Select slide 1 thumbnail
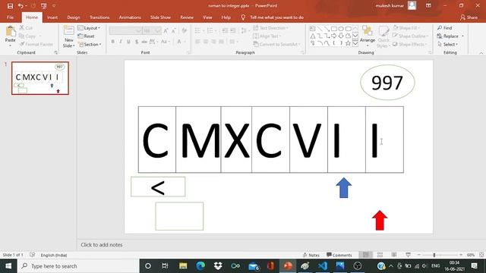Image resolution: width=486 pixels, height=273 pixels. click(x=40, y=78)
